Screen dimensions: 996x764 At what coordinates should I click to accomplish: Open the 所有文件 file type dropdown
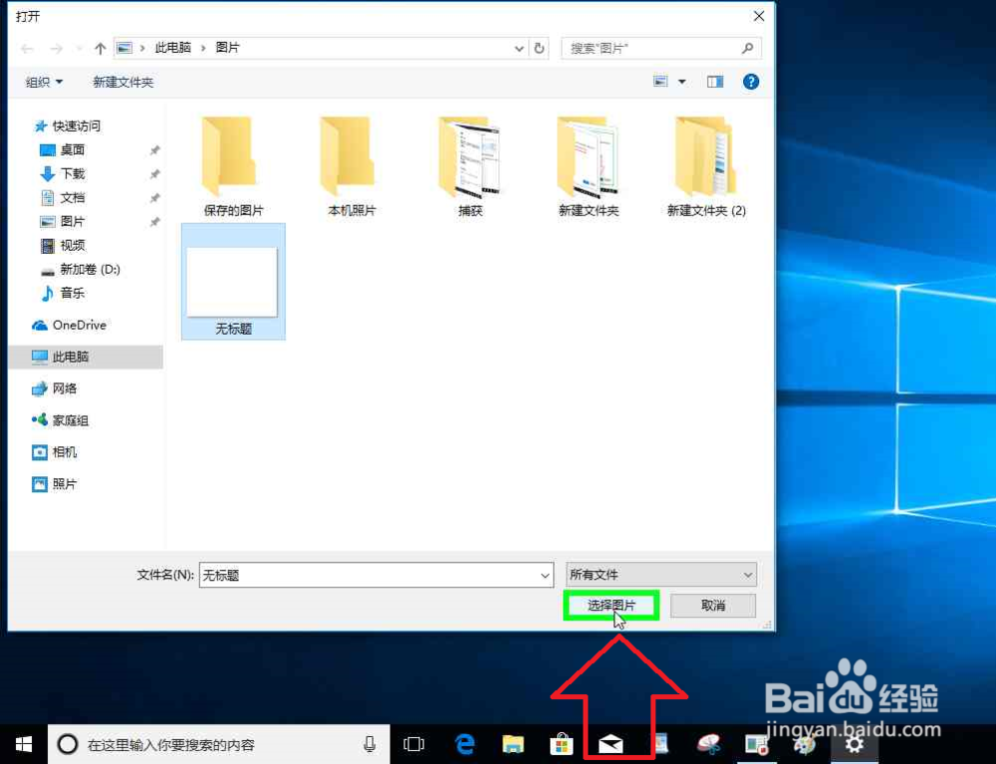tap(661, 575)
